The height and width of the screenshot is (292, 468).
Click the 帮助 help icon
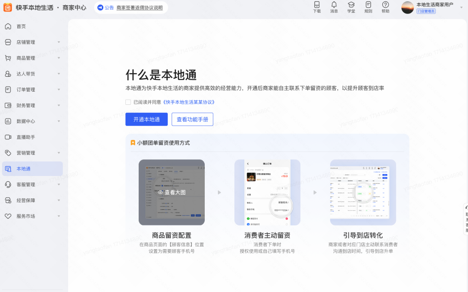point(385,7)
